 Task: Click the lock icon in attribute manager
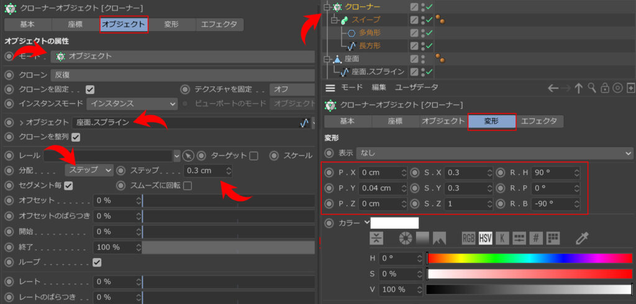(605, 88)
